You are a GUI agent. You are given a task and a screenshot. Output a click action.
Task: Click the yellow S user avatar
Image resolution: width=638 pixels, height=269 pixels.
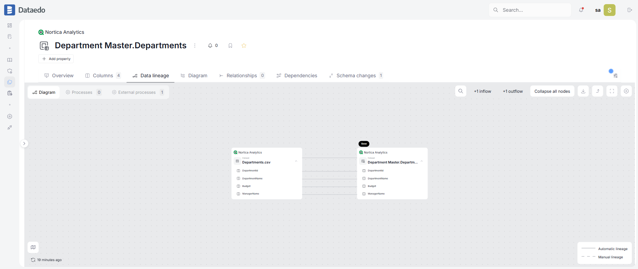609,10
